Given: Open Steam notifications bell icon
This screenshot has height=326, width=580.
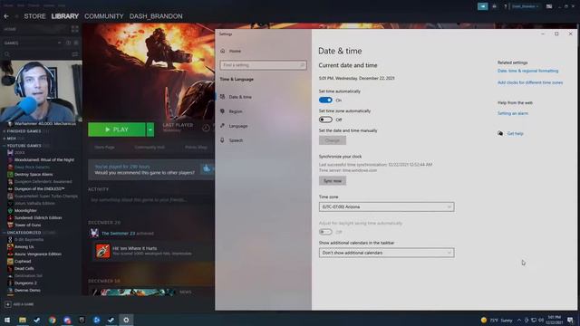Looking at the screenshot, I should (x=494, y=6).
